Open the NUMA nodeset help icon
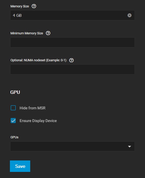Viewport: 145px width, 178px height. click(x=71, y=60)
